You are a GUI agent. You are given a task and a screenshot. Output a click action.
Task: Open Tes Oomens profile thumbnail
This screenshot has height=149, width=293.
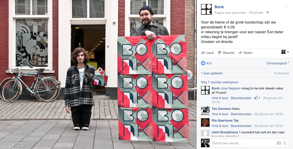tap(205, 111)
